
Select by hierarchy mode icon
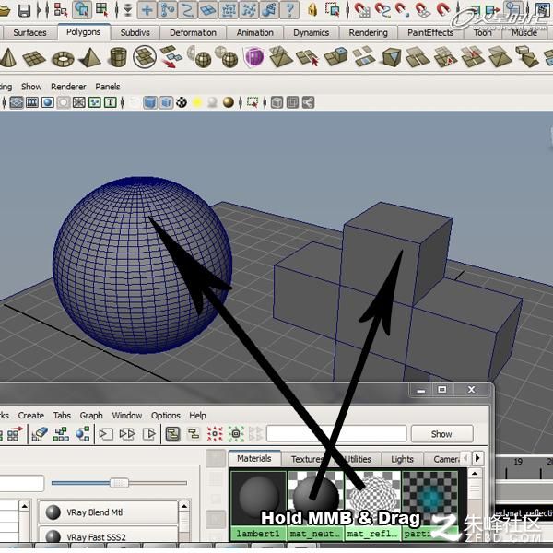coord(62,9)
